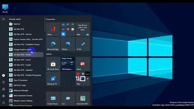Select This PC desktop icon
Screen dimensions: 194x109
(5, 8)
